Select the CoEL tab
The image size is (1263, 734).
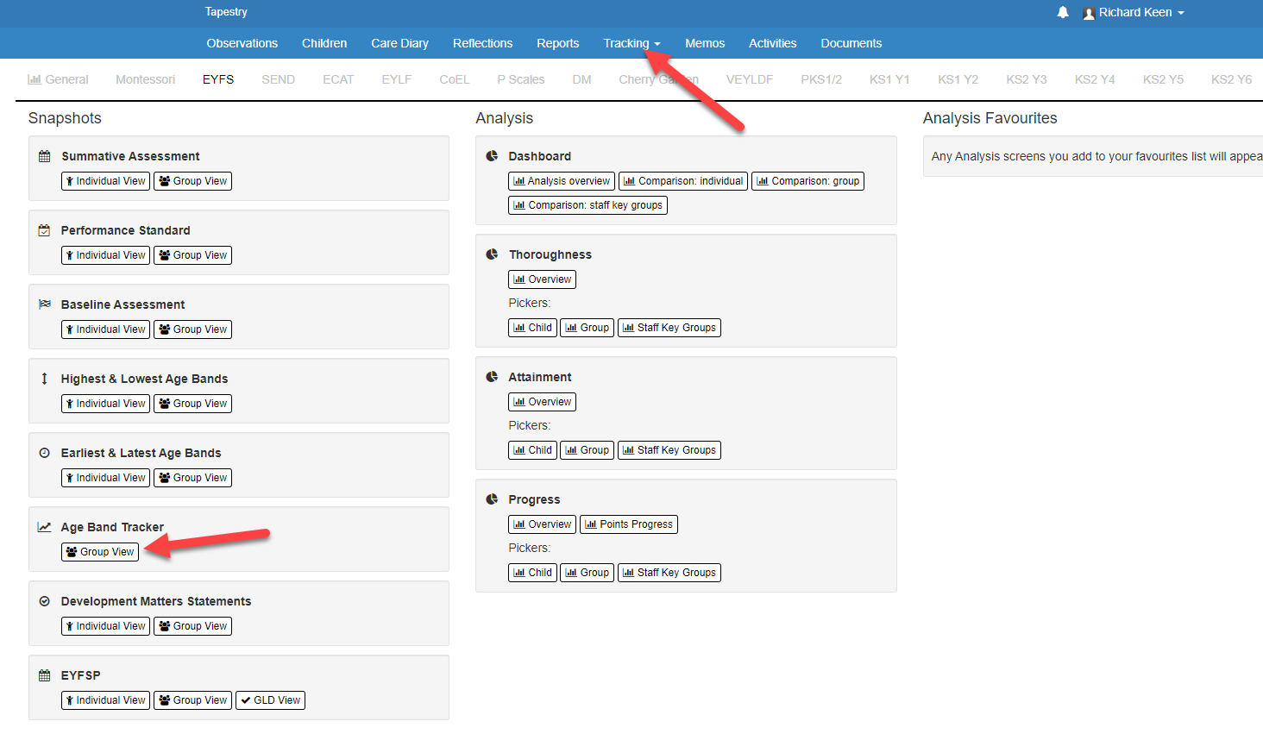tap(455, 79)
